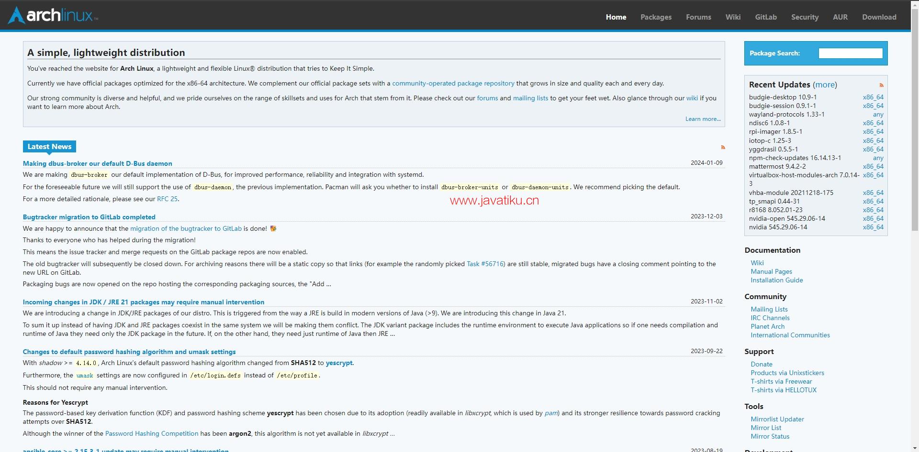Go to the Packages navigation item
This screenshot has height=452, width=919.
pos(656,17)
